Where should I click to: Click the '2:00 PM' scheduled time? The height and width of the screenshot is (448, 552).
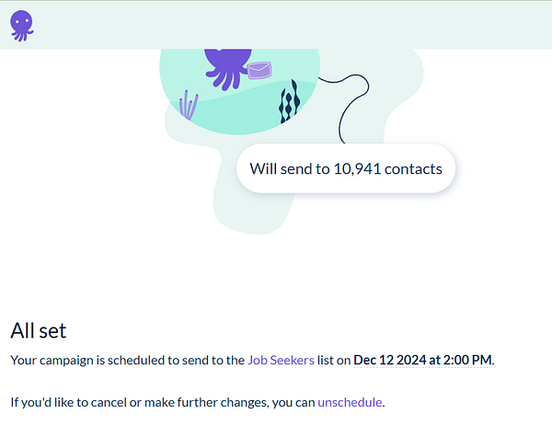click(x=467, y=360)
